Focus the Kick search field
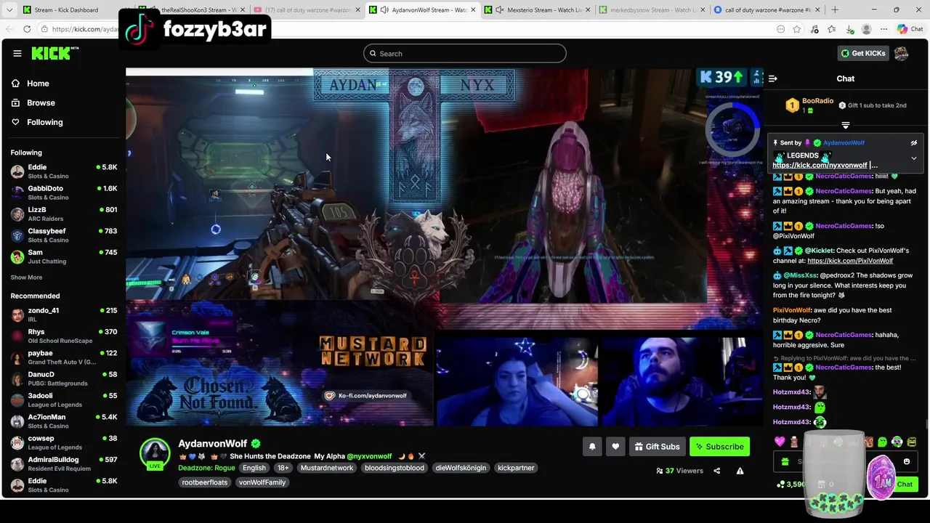 point(465,53)
